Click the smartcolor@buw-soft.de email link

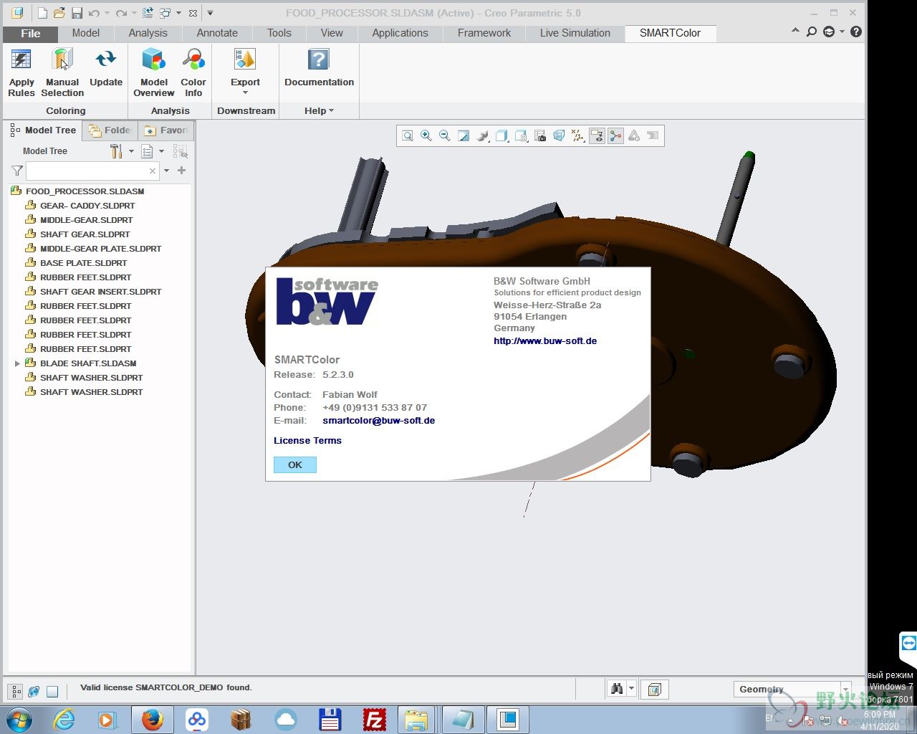(378, 421)
